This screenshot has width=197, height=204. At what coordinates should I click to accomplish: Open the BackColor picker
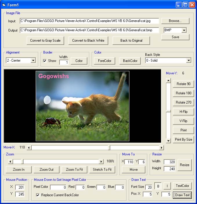(x=130, y=61)
